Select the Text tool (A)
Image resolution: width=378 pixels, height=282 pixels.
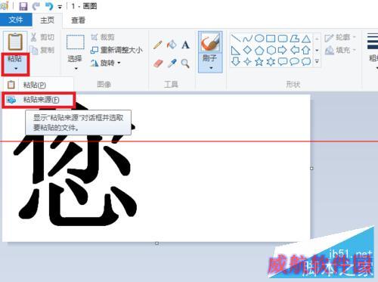(x=185, y=45)
